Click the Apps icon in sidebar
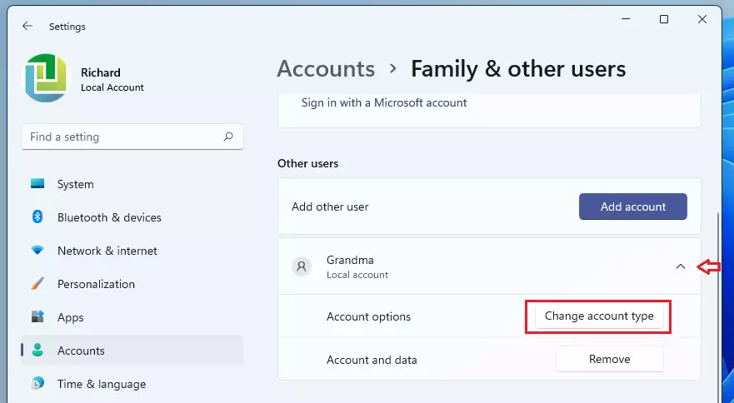The width and height of the screenshot is (734, 403). [x=37, y=317]
